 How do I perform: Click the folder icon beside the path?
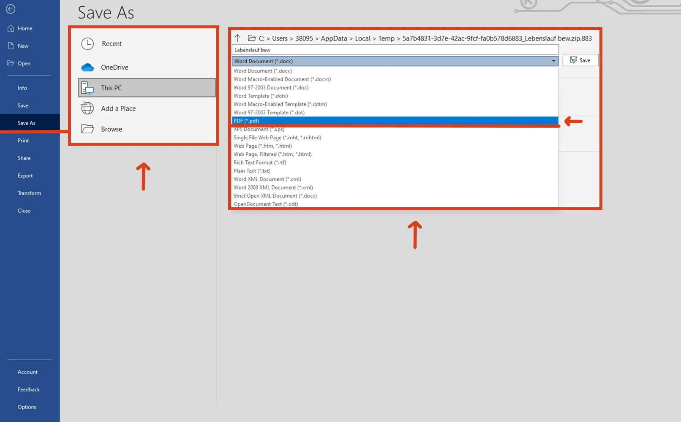252,38
